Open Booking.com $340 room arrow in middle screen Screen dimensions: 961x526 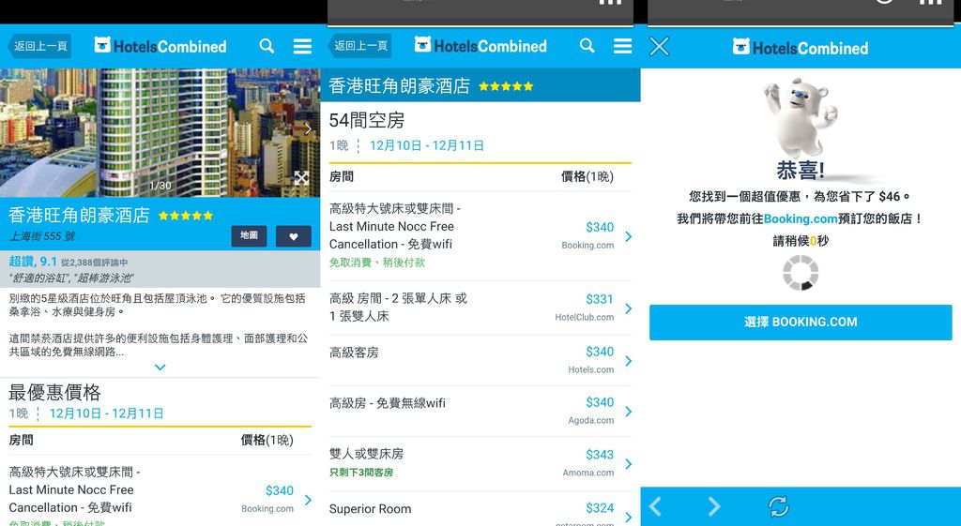(x=628, y=236)
